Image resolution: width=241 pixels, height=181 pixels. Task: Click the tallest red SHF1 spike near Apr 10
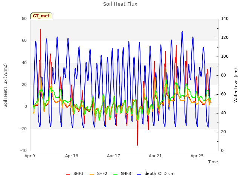40,29
